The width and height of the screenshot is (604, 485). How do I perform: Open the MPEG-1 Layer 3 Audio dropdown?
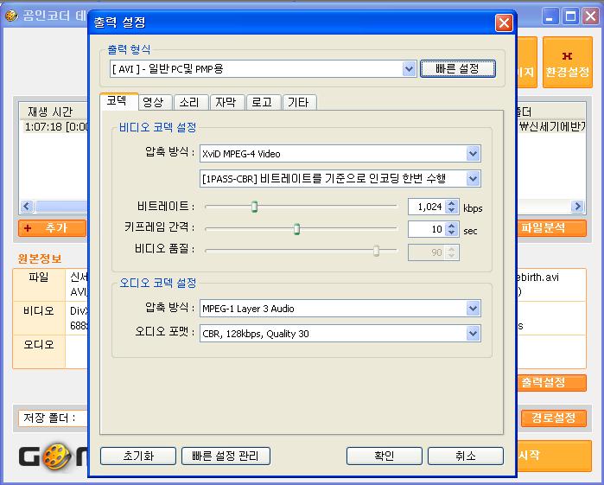tap(473, 309)
